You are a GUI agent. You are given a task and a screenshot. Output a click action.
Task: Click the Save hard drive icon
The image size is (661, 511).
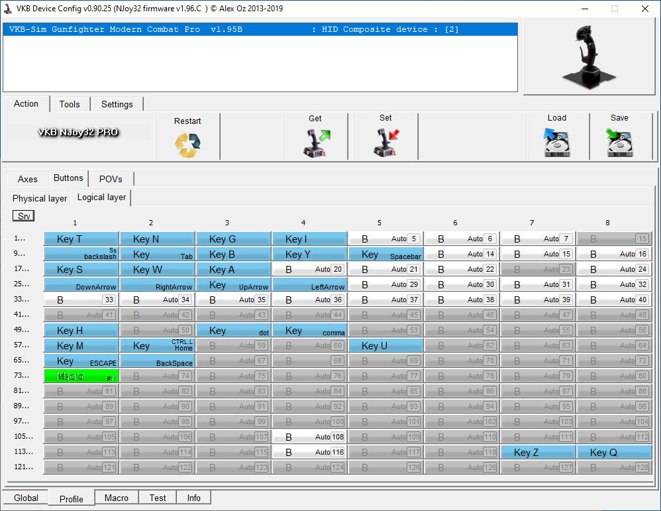click(x=619, y=142)
